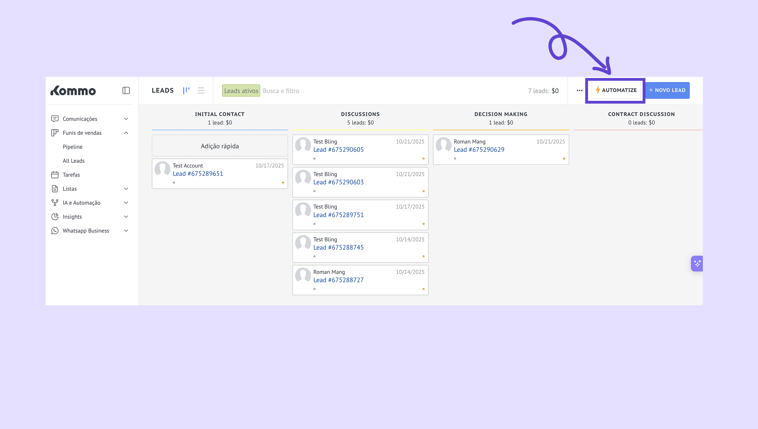
Task: Expand the Listas section chevron
Action: (x=126, y=189)
